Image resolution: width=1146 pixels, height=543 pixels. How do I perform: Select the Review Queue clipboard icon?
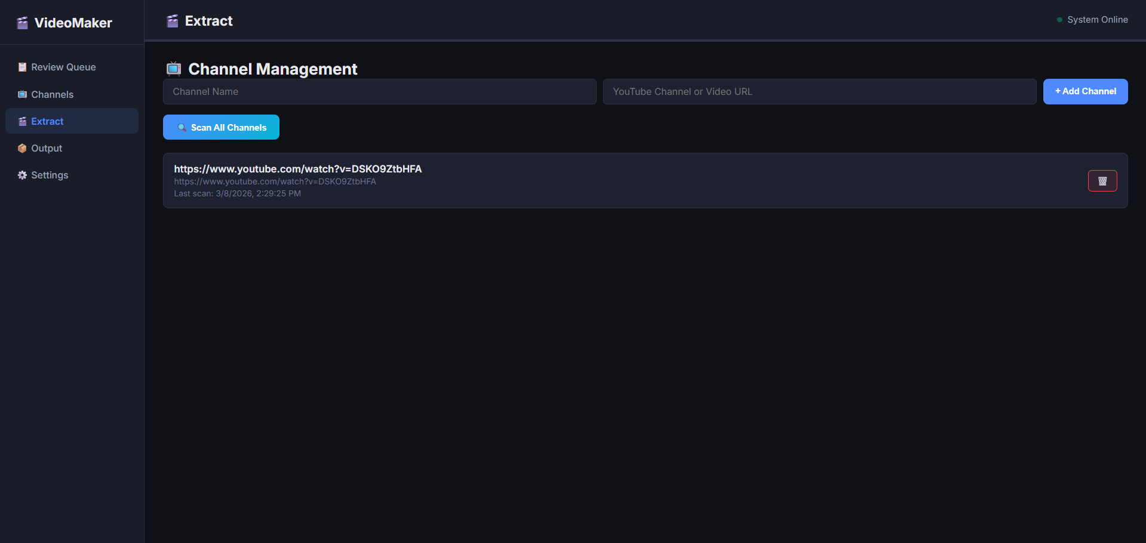[22, 67]
